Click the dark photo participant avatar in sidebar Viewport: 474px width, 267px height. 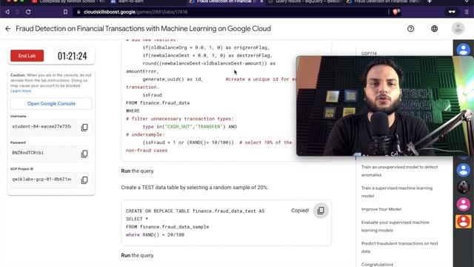coord(464,188)
